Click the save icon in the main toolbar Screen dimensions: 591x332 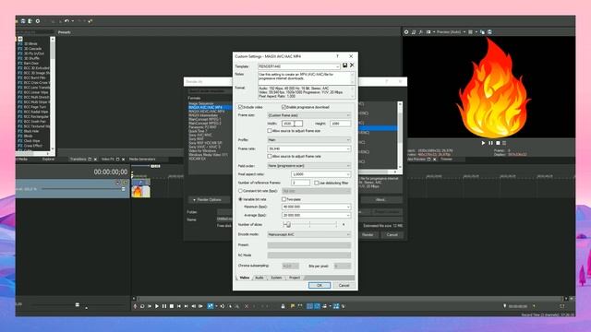click(23, 21)
